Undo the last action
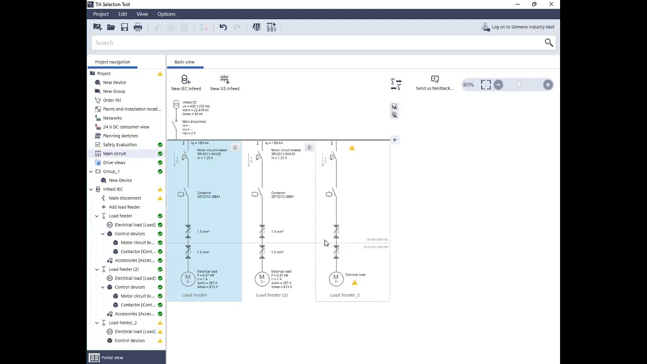 (223, 27)
